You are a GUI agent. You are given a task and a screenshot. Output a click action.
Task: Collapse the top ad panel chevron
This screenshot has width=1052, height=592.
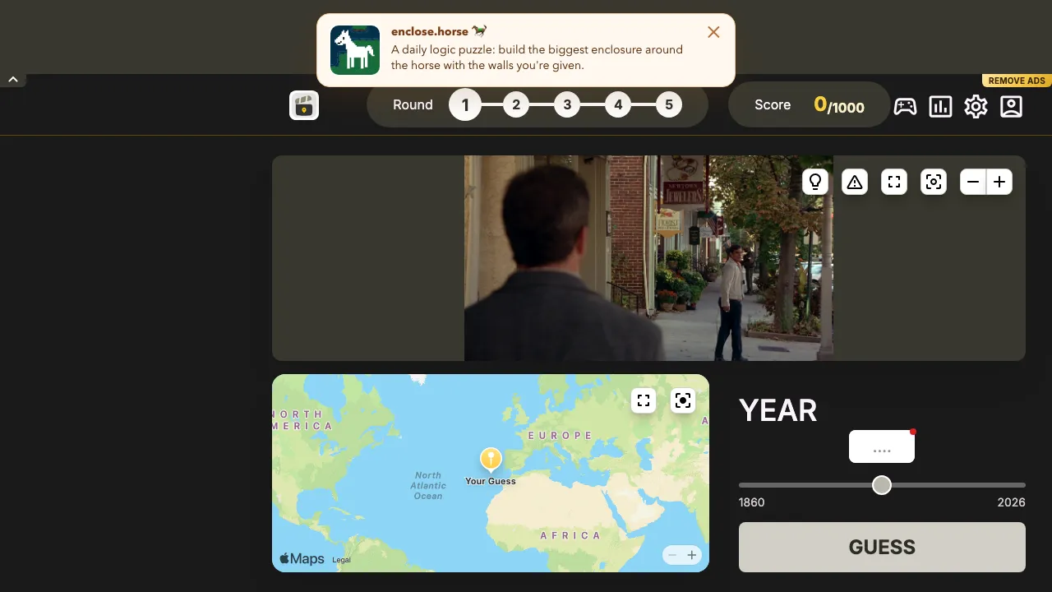[13, 80]
